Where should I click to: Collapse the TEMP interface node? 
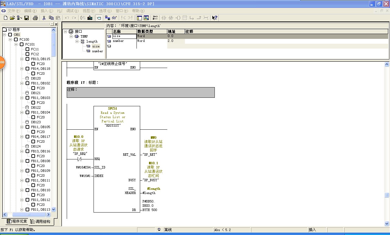(x=71, y=36)
